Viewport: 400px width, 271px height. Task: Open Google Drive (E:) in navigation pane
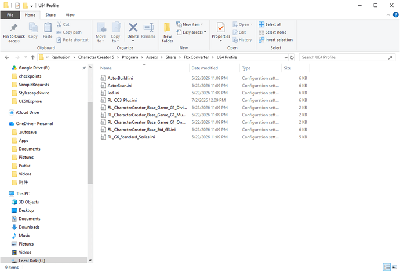click(34, 68)
